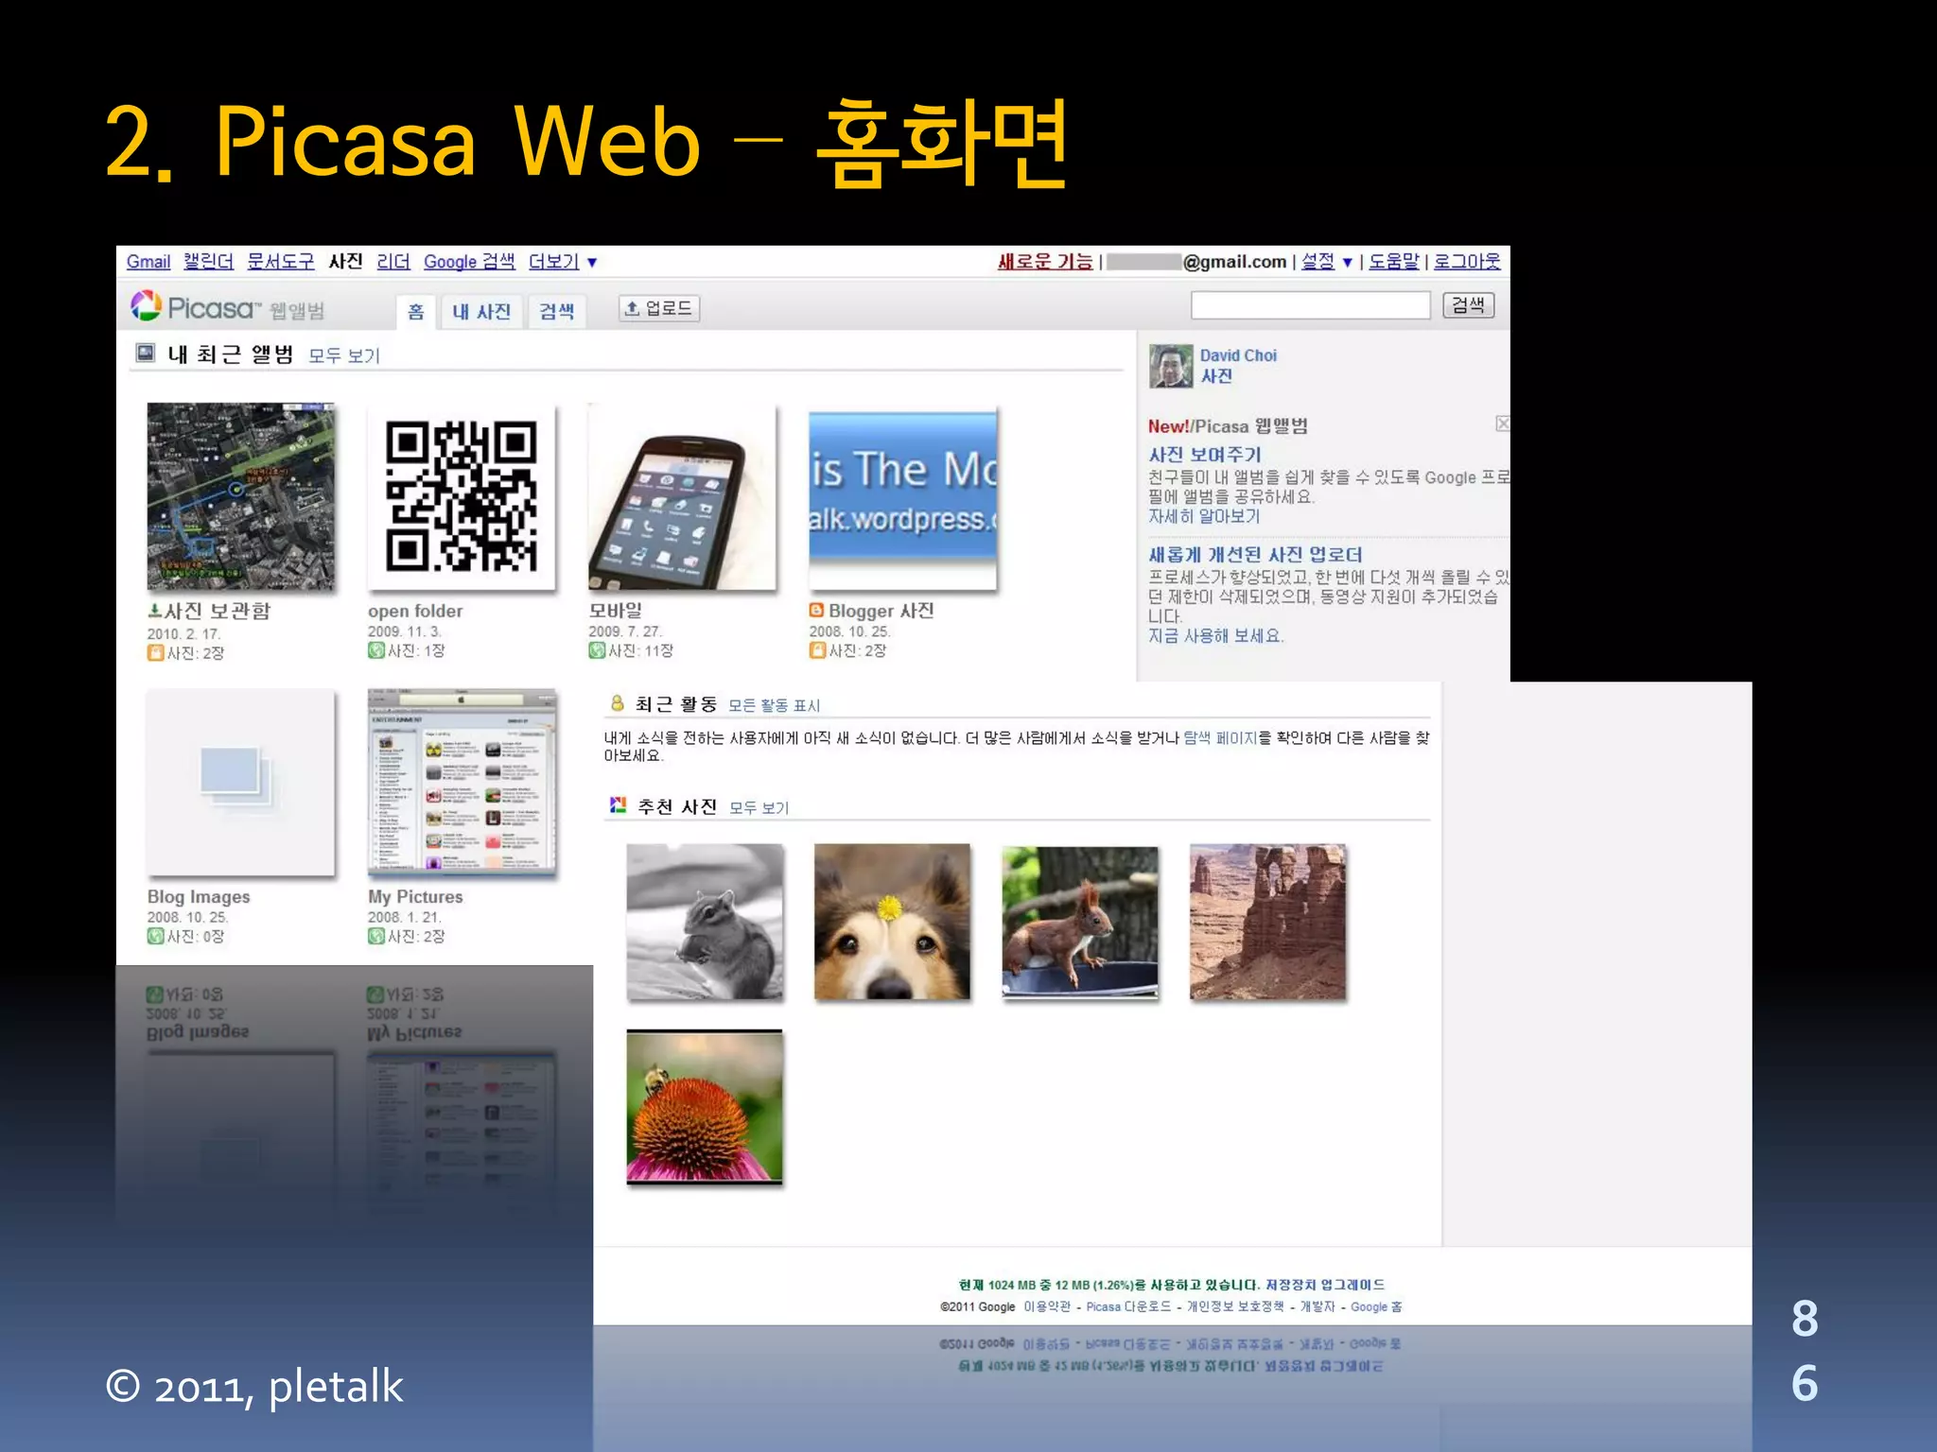1937x1452 pixels.
Task: Open the red rock formation photo
Action: tap(1267, 922)
